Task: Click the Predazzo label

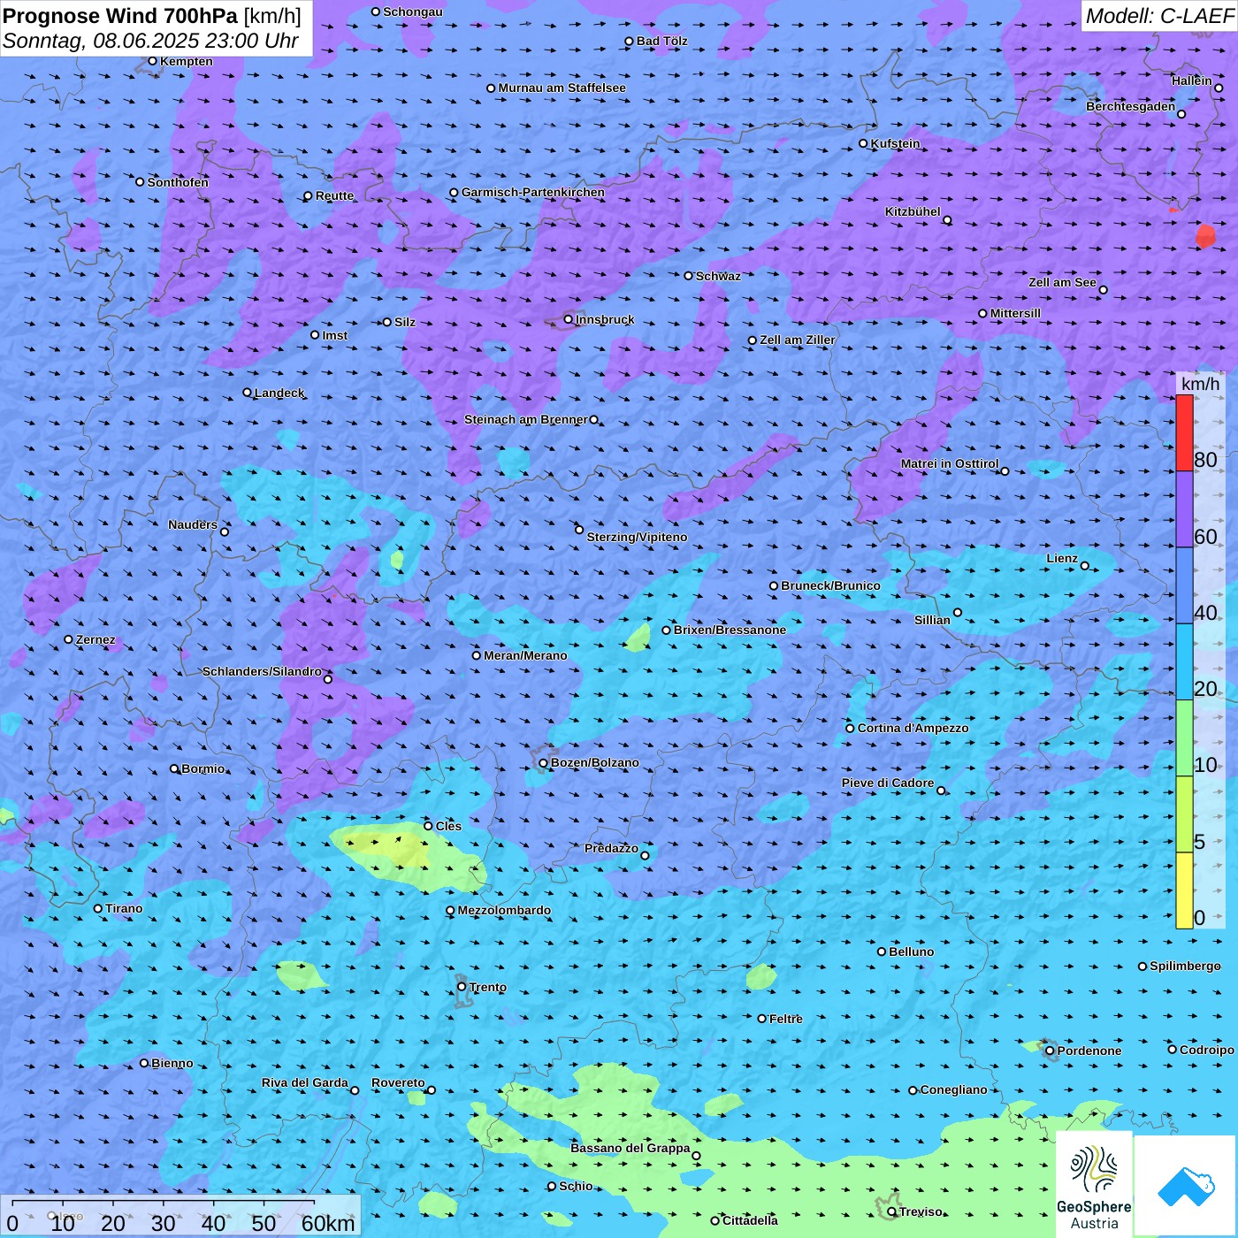Action: [x=611, y=848]
